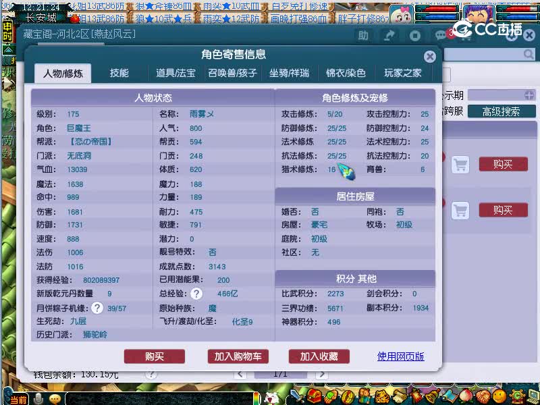Open the handshake friends icon
The image size is (540, 405).
pos(482,397)
